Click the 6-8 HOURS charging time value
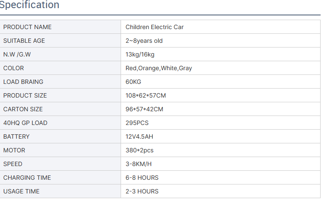The height and width of the screenshot is (199, 321). 142,178
